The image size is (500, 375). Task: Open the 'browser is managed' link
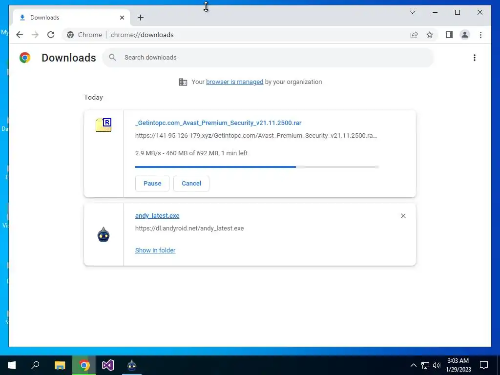click(x=235, y=82)
